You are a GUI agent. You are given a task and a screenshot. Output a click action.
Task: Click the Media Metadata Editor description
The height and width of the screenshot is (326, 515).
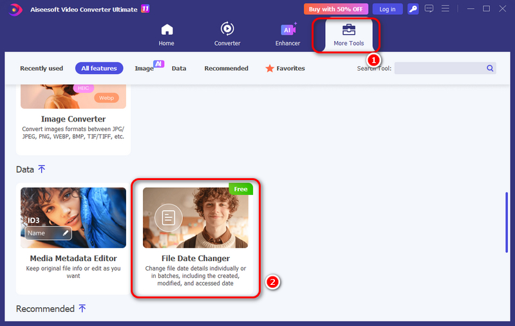(73, 272)
